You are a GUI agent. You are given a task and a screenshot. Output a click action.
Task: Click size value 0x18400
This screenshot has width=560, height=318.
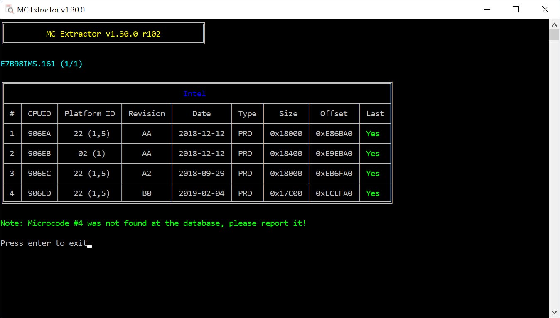point(286,153)
